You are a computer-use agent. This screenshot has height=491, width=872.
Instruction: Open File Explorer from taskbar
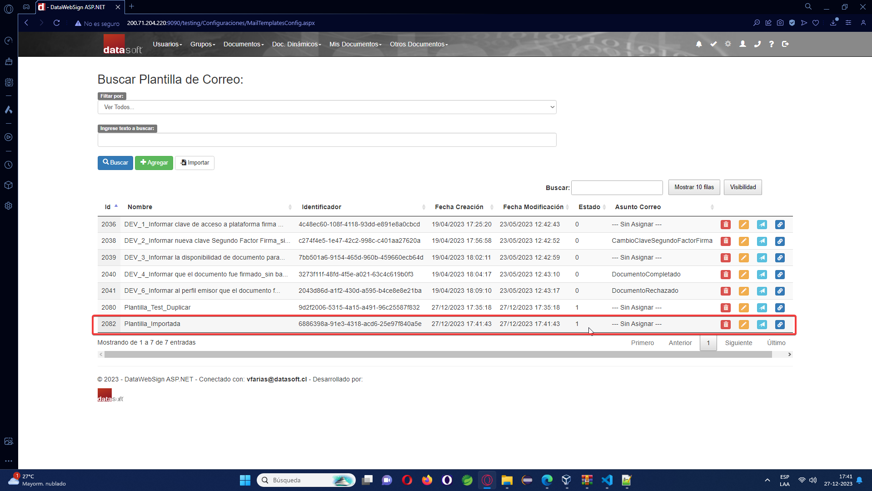[x=507, y=480]
